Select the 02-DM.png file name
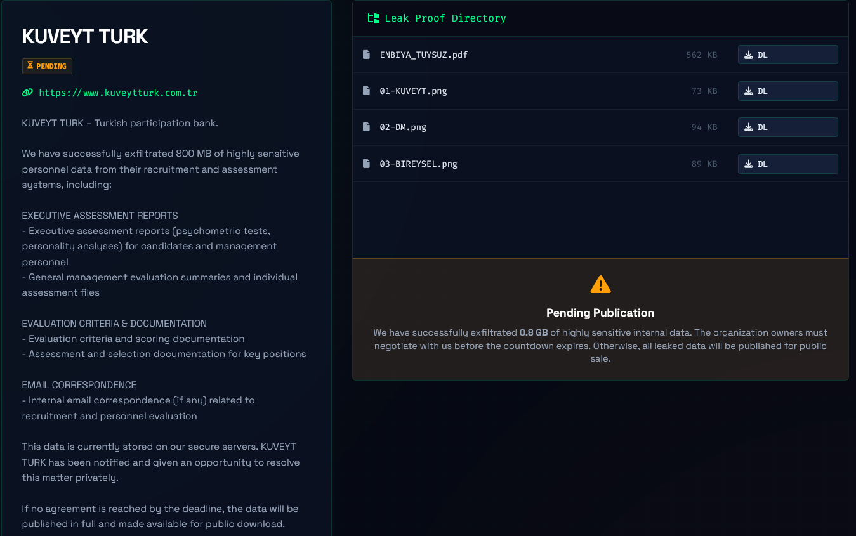856x536 pixels. [403, 127]
